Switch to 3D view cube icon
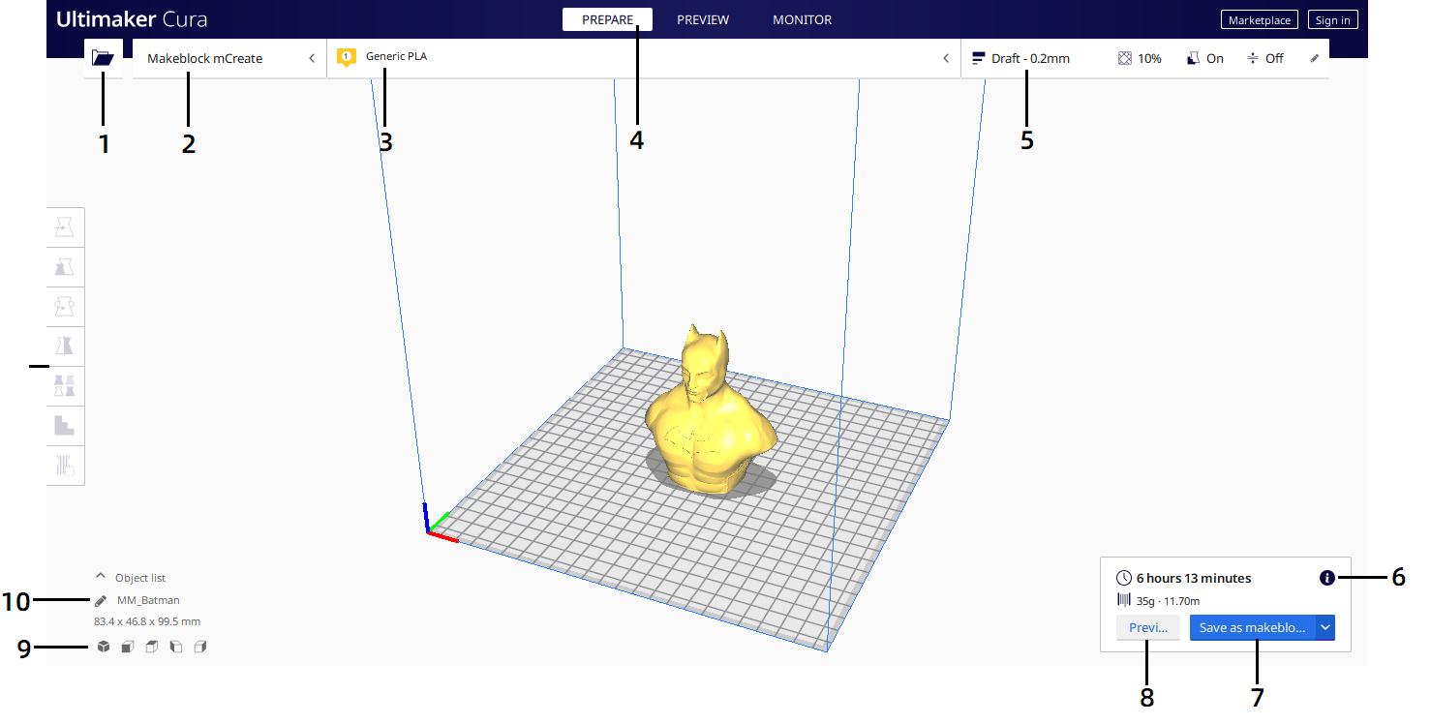This screenshot has height=724, width=1431. 103,647
